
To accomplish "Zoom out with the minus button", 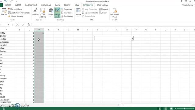I will pos(175,109).
